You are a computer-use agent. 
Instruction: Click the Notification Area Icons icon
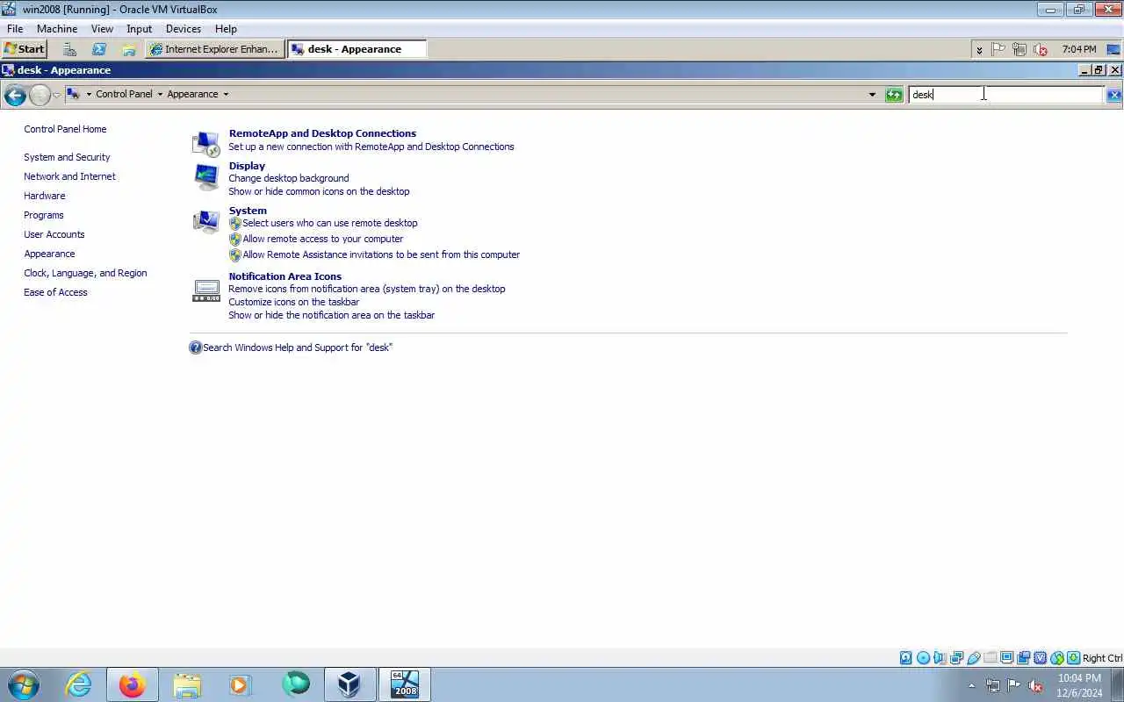coord(206,290)
